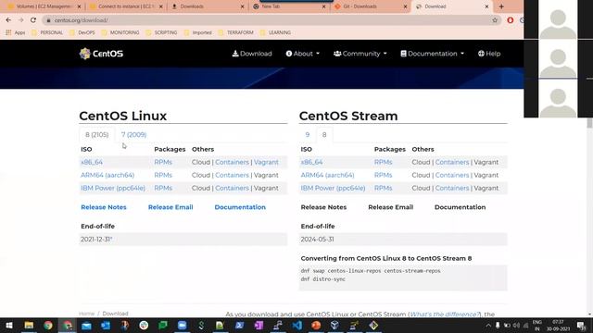Image resolution: width=593 pixels, height=333 pixels.
Task: Open Vagrant link in CentOS Linux x86_64 row
Action: [266, 162]
